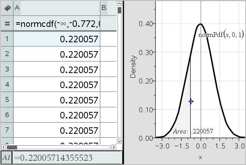Click the horizontal scrollbar left arrow

point(3,147)
